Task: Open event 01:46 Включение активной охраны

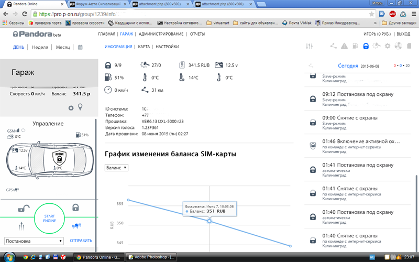Action: [358, 146]
